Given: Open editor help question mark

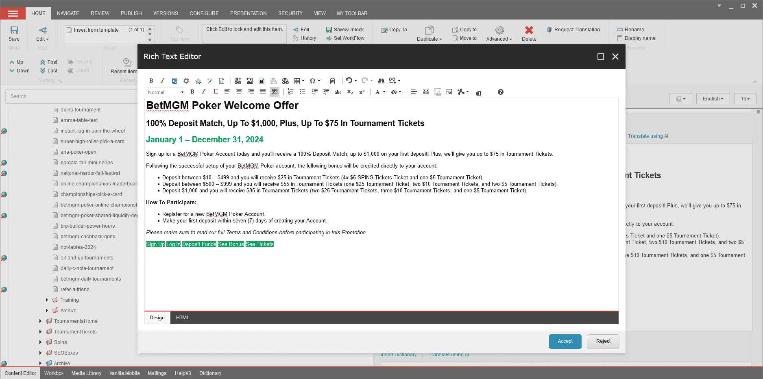Looking at the screenshot, I should (x=501, y=92).
